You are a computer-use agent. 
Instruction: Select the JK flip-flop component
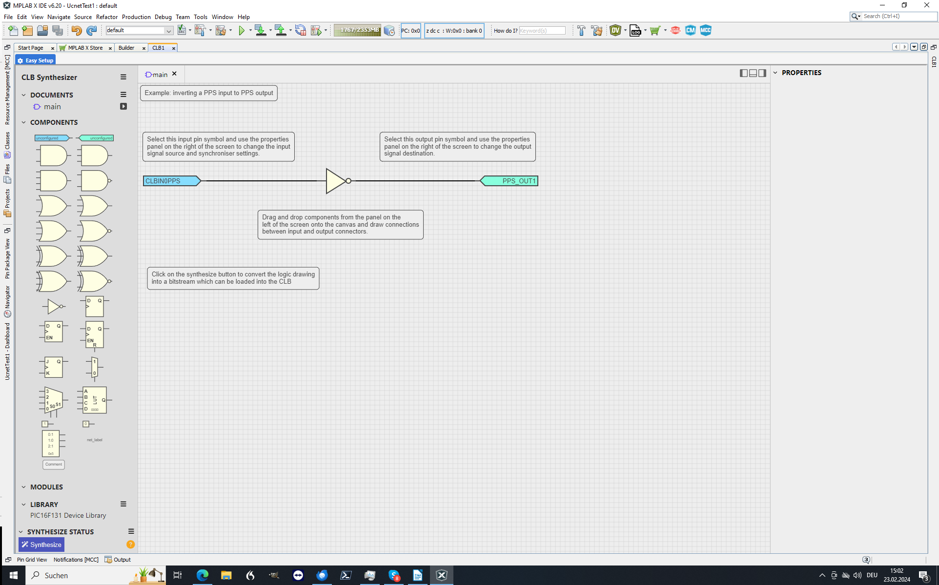tap(53, 367)
